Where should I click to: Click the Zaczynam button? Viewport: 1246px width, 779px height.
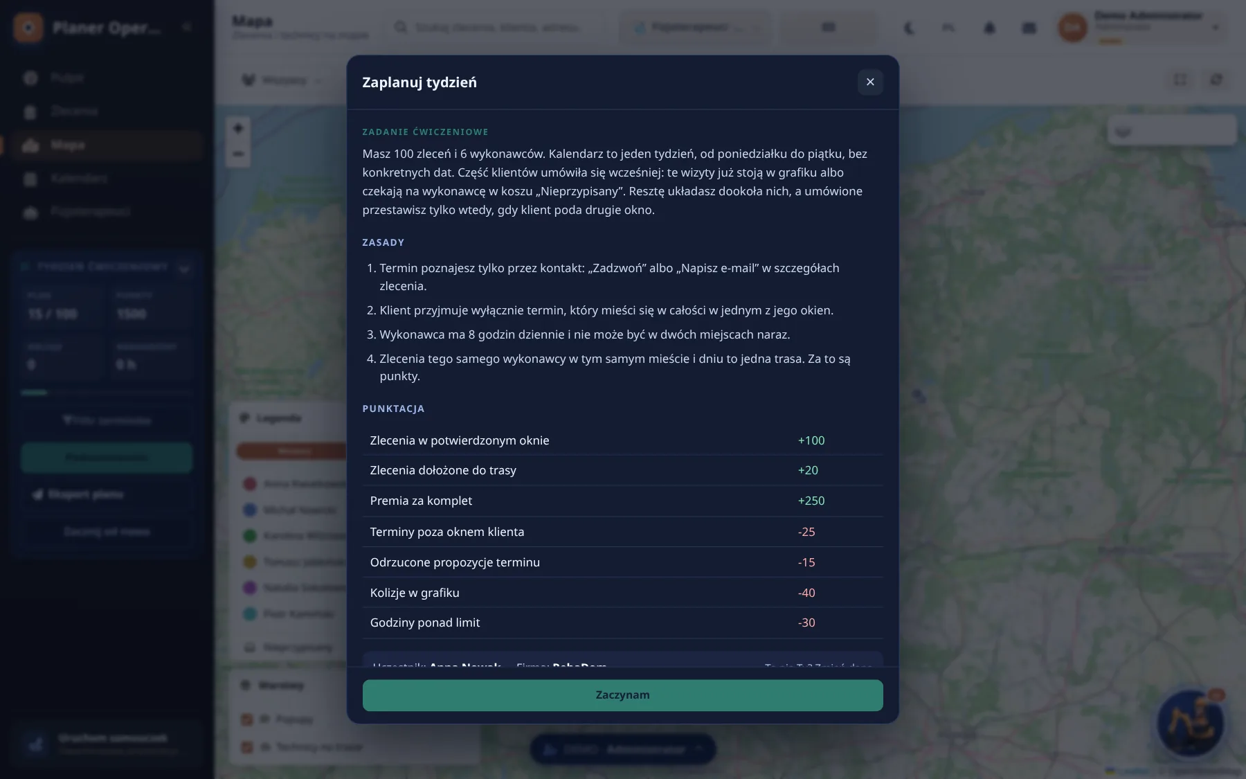pyautogui.click(x=622, y=695)
